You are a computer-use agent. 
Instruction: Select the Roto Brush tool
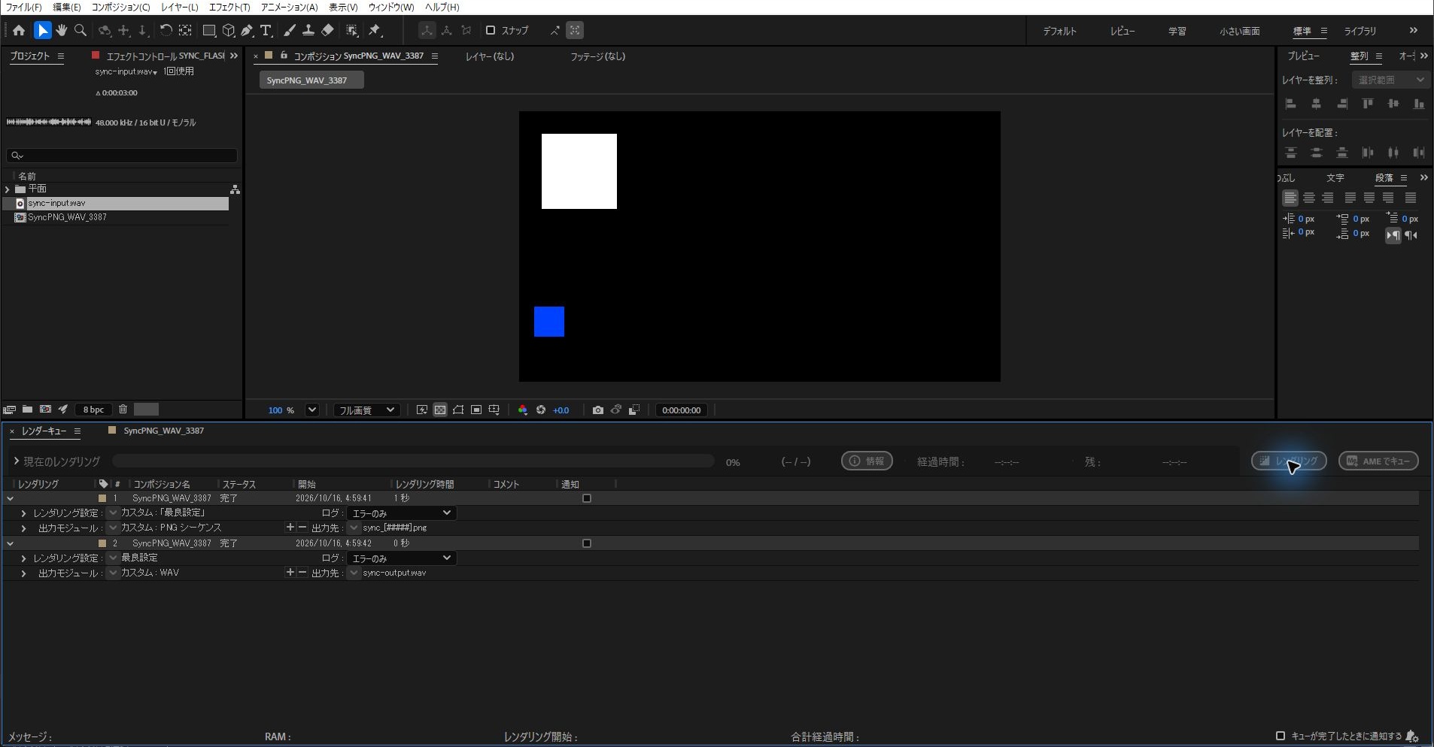(351, 31)
